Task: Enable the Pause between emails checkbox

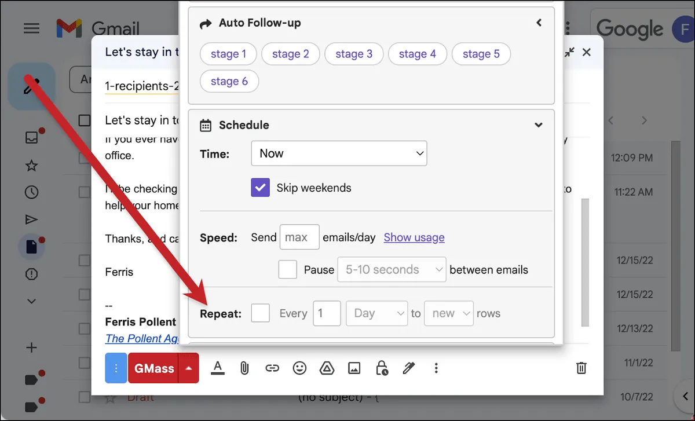Action: [x=288, y=269]
